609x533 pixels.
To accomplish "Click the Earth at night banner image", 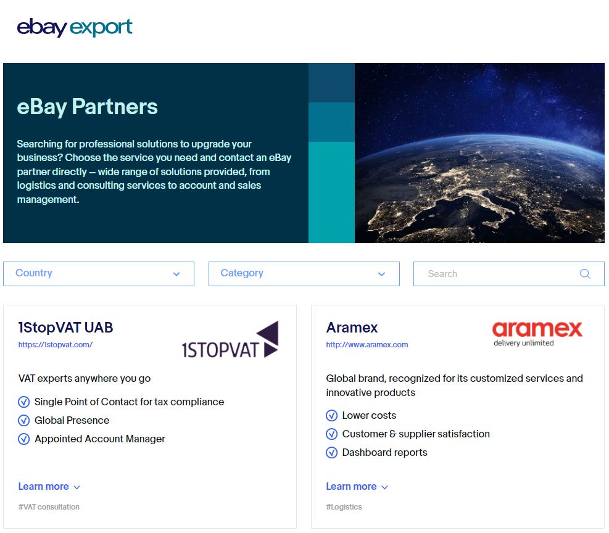I will pos(479,153).
